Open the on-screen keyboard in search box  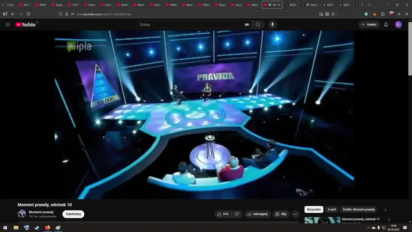tap(247, 24)
